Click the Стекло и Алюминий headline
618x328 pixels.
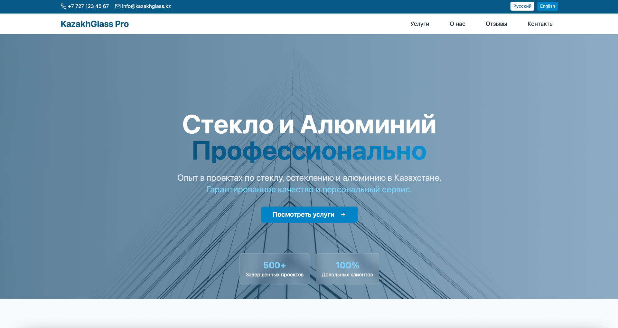309,125
